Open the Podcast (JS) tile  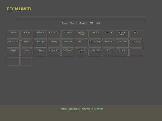point(54,34)
